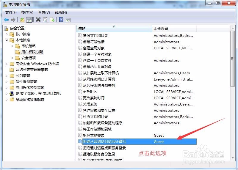238x170 pixels.
Task: Click the policy icon beside 备份文件和目录
Action: click(80, 35)
